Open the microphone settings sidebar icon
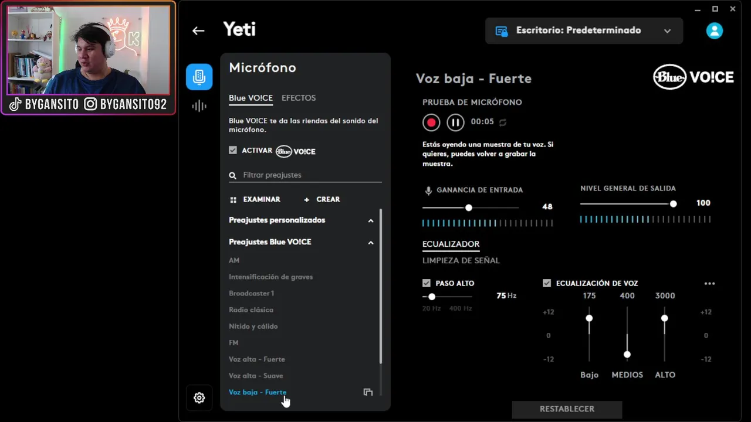The width and height of the screenshot is (751, 422). point(199,77)
